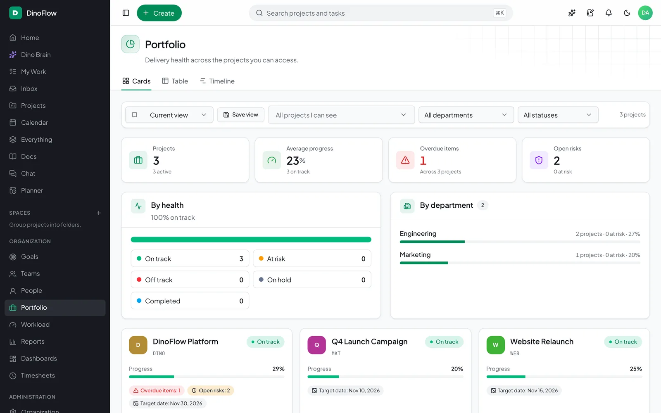Open the All statuses filter
661x413 pixels.
coord(558,115)
